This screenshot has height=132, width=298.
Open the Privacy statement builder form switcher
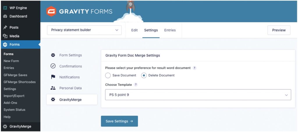click(x=84, y=30)
